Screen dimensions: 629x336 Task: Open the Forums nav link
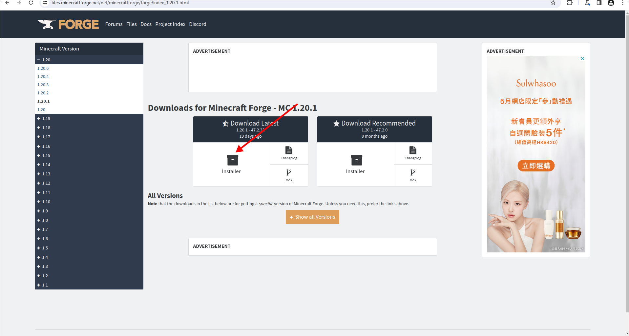point(114,24)
